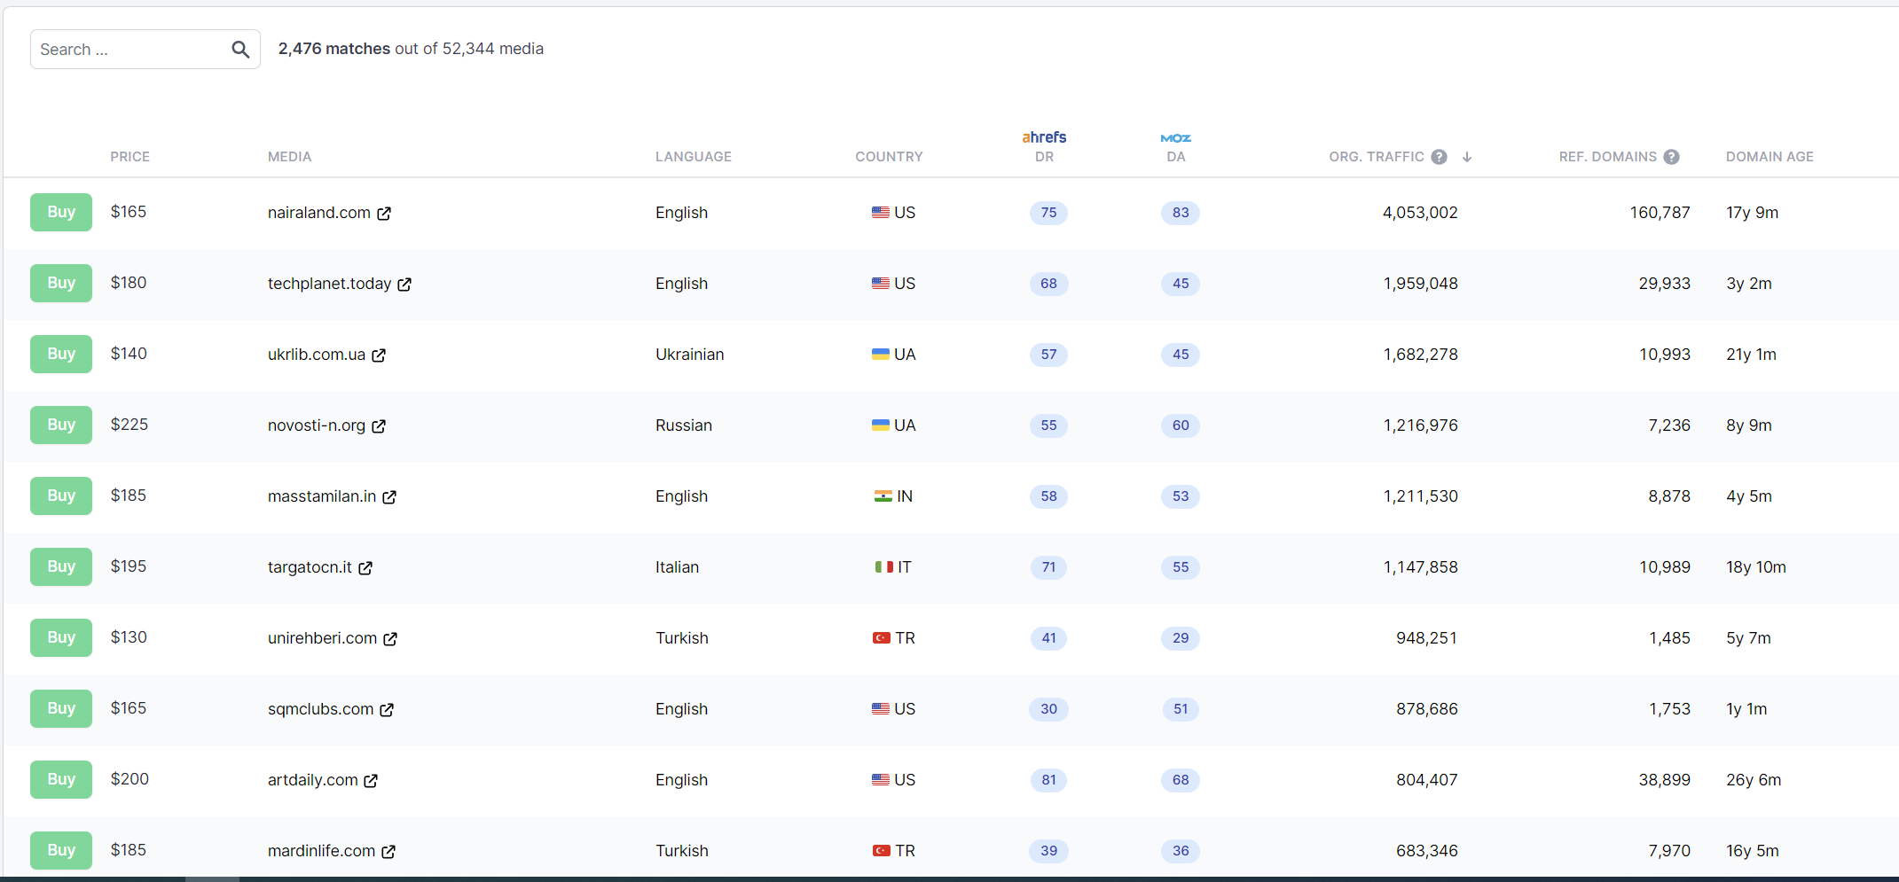Sort by the Language column header
This screenshot has height=882, width=1899.
point(694,157)
